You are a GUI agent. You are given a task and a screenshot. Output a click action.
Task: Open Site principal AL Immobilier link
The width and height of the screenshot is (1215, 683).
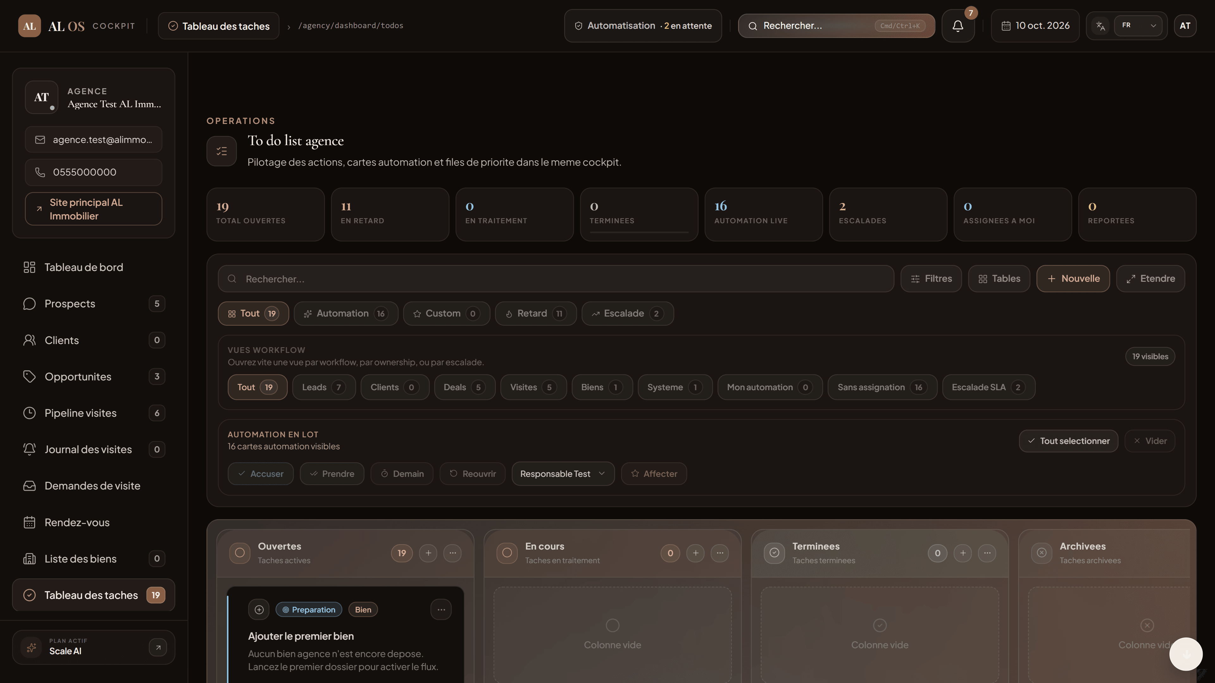[93, 209]
